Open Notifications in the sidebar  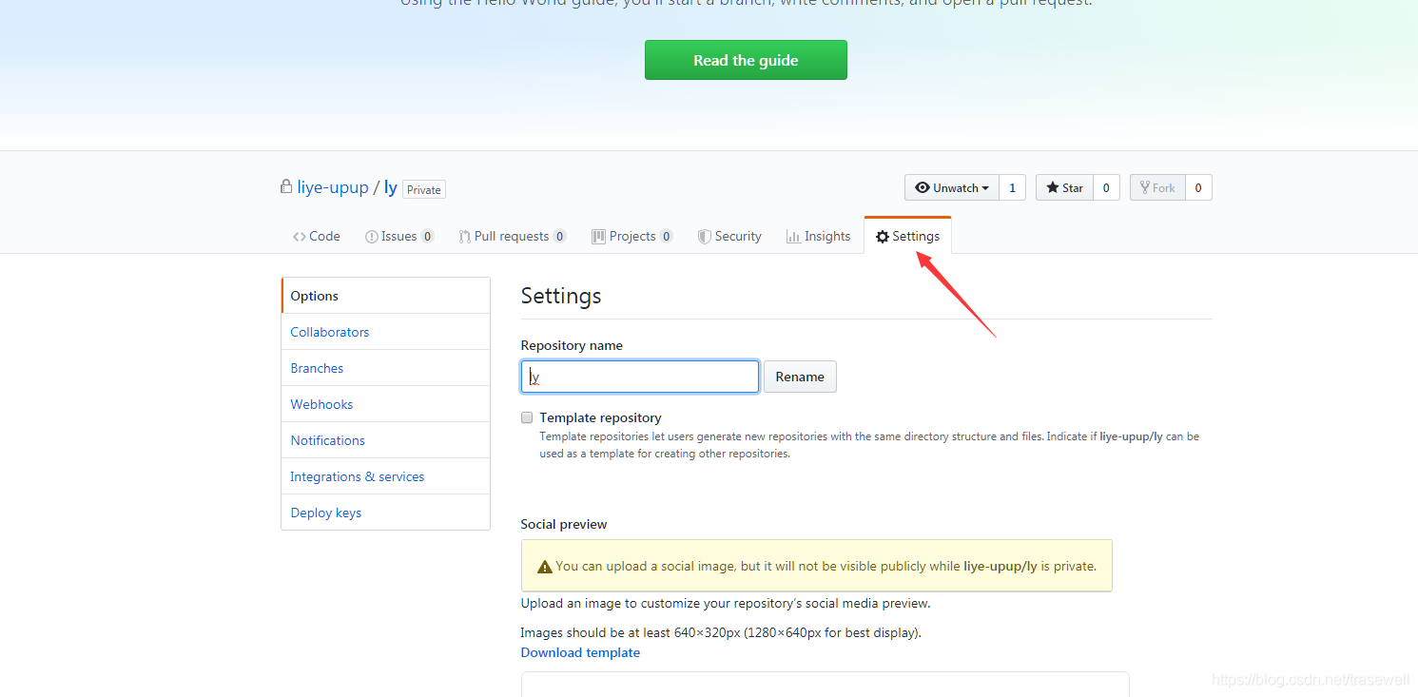(x=386, y=440)
